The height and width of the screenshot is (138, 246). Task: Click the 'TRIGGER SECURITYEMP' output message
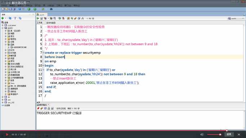coord(59,113)
